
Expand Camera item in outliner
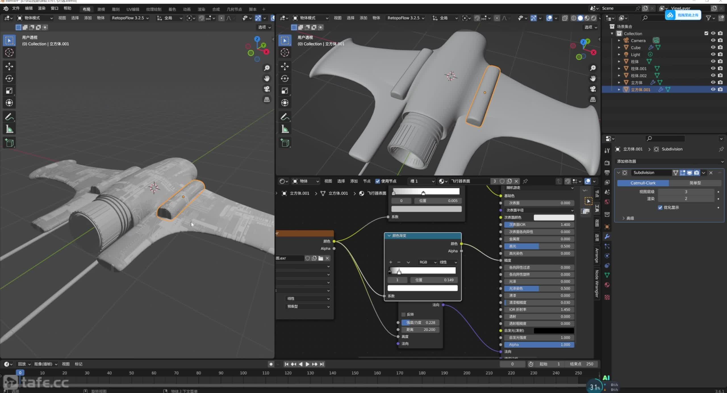pos(619,41)
